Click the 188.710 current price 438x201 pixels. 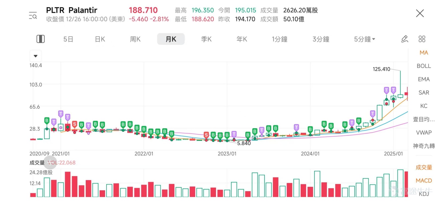(x=143, y=10)
